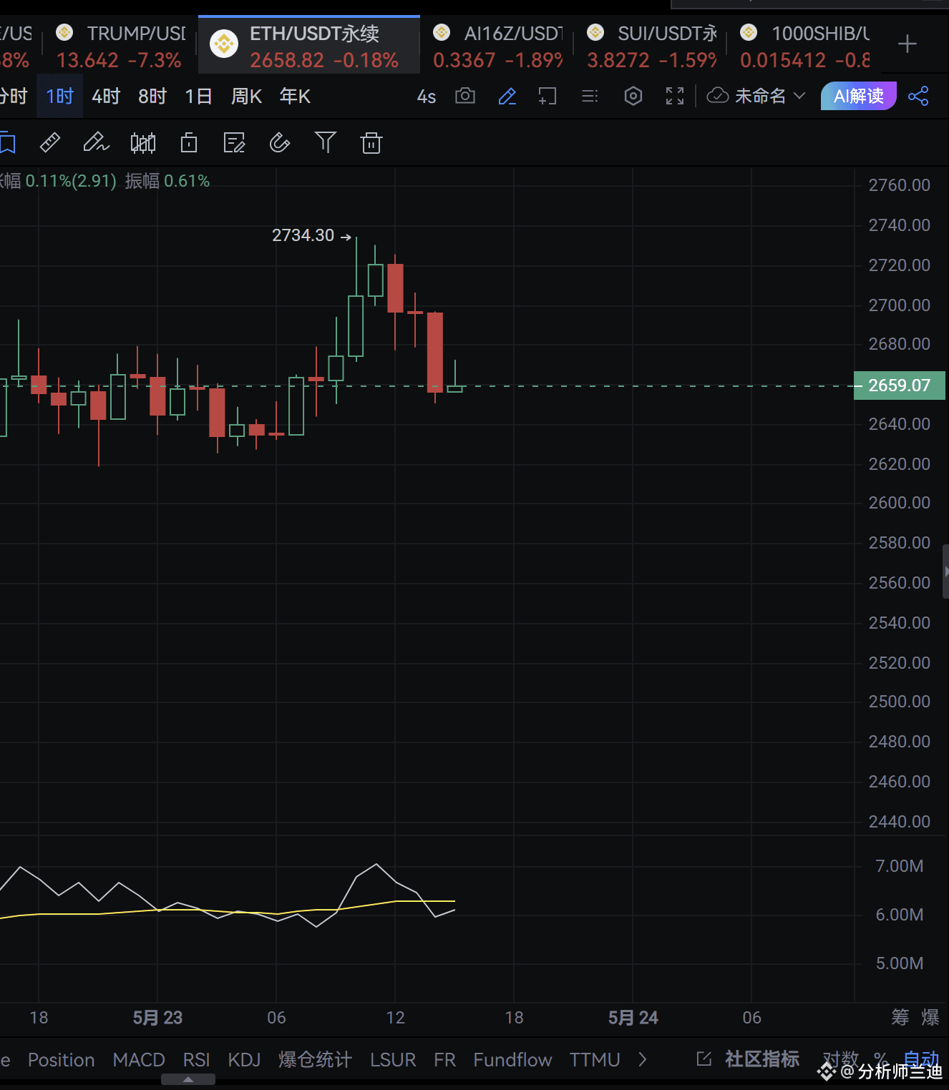Open the list menu icon
This screenshot has width=949, height=1090.
(590, 96)
